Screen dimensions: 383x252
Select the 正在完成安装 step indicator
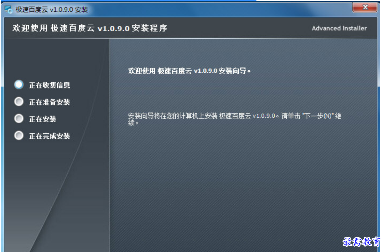[19, 136]
